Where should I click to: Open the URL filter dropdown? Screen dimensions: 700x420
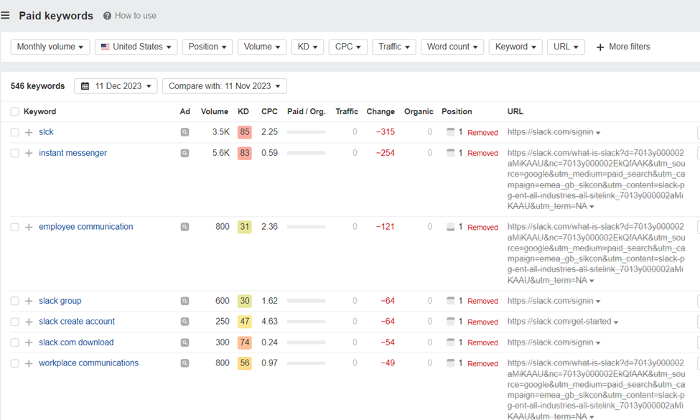[566, 47]
